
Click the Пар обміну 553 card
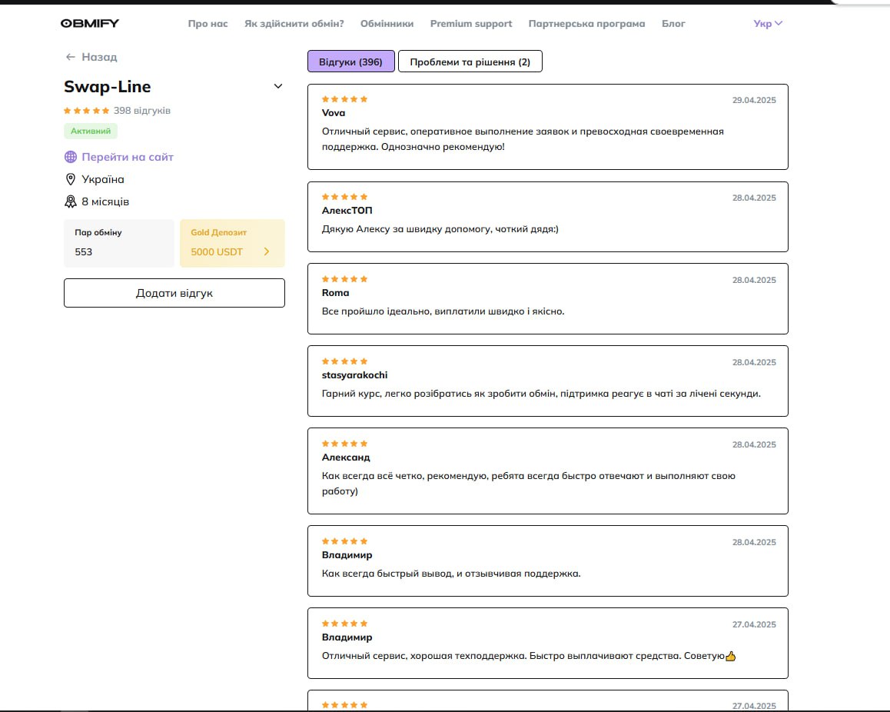119,243
